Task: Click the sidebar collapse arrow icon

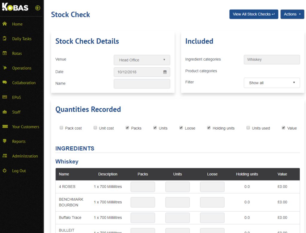Action: pyautogui.click(x=38, y=8)
